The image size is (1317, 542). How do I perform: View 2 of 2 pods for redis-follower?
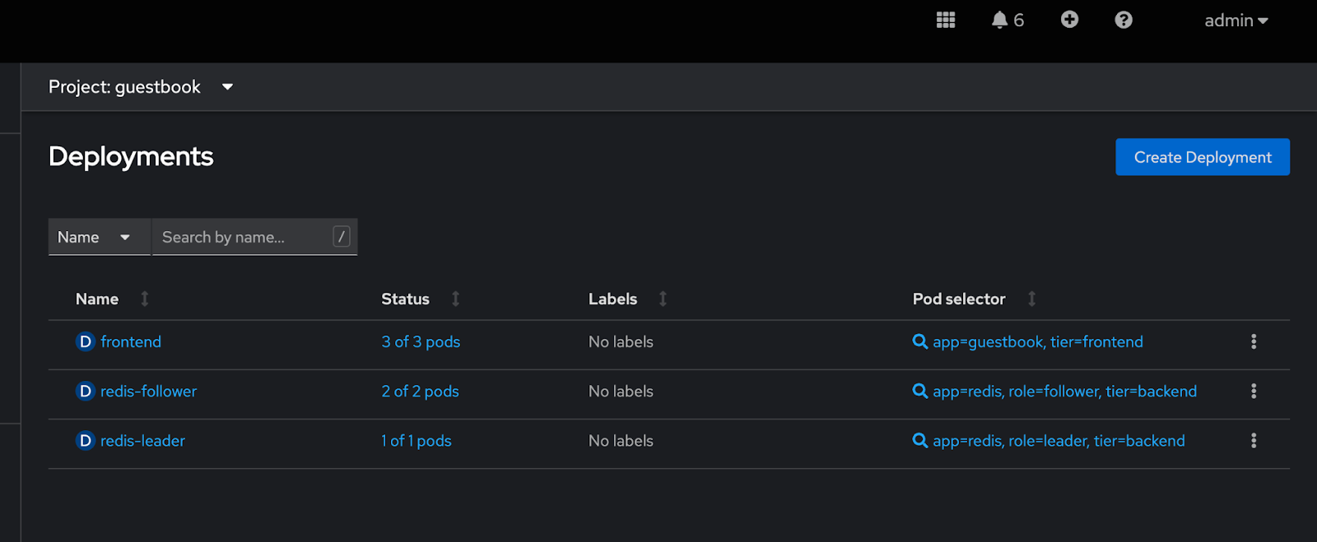pyautogui.click(x=420, y=391)
